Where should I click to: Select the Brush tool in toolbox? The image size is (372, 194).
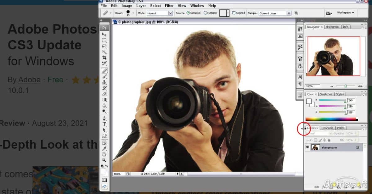click(x=104, y=76)
